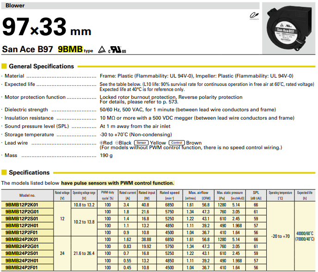Click the small eco leaf logo at top right
This screenshot has width=318, height=272.
point(254,15)
